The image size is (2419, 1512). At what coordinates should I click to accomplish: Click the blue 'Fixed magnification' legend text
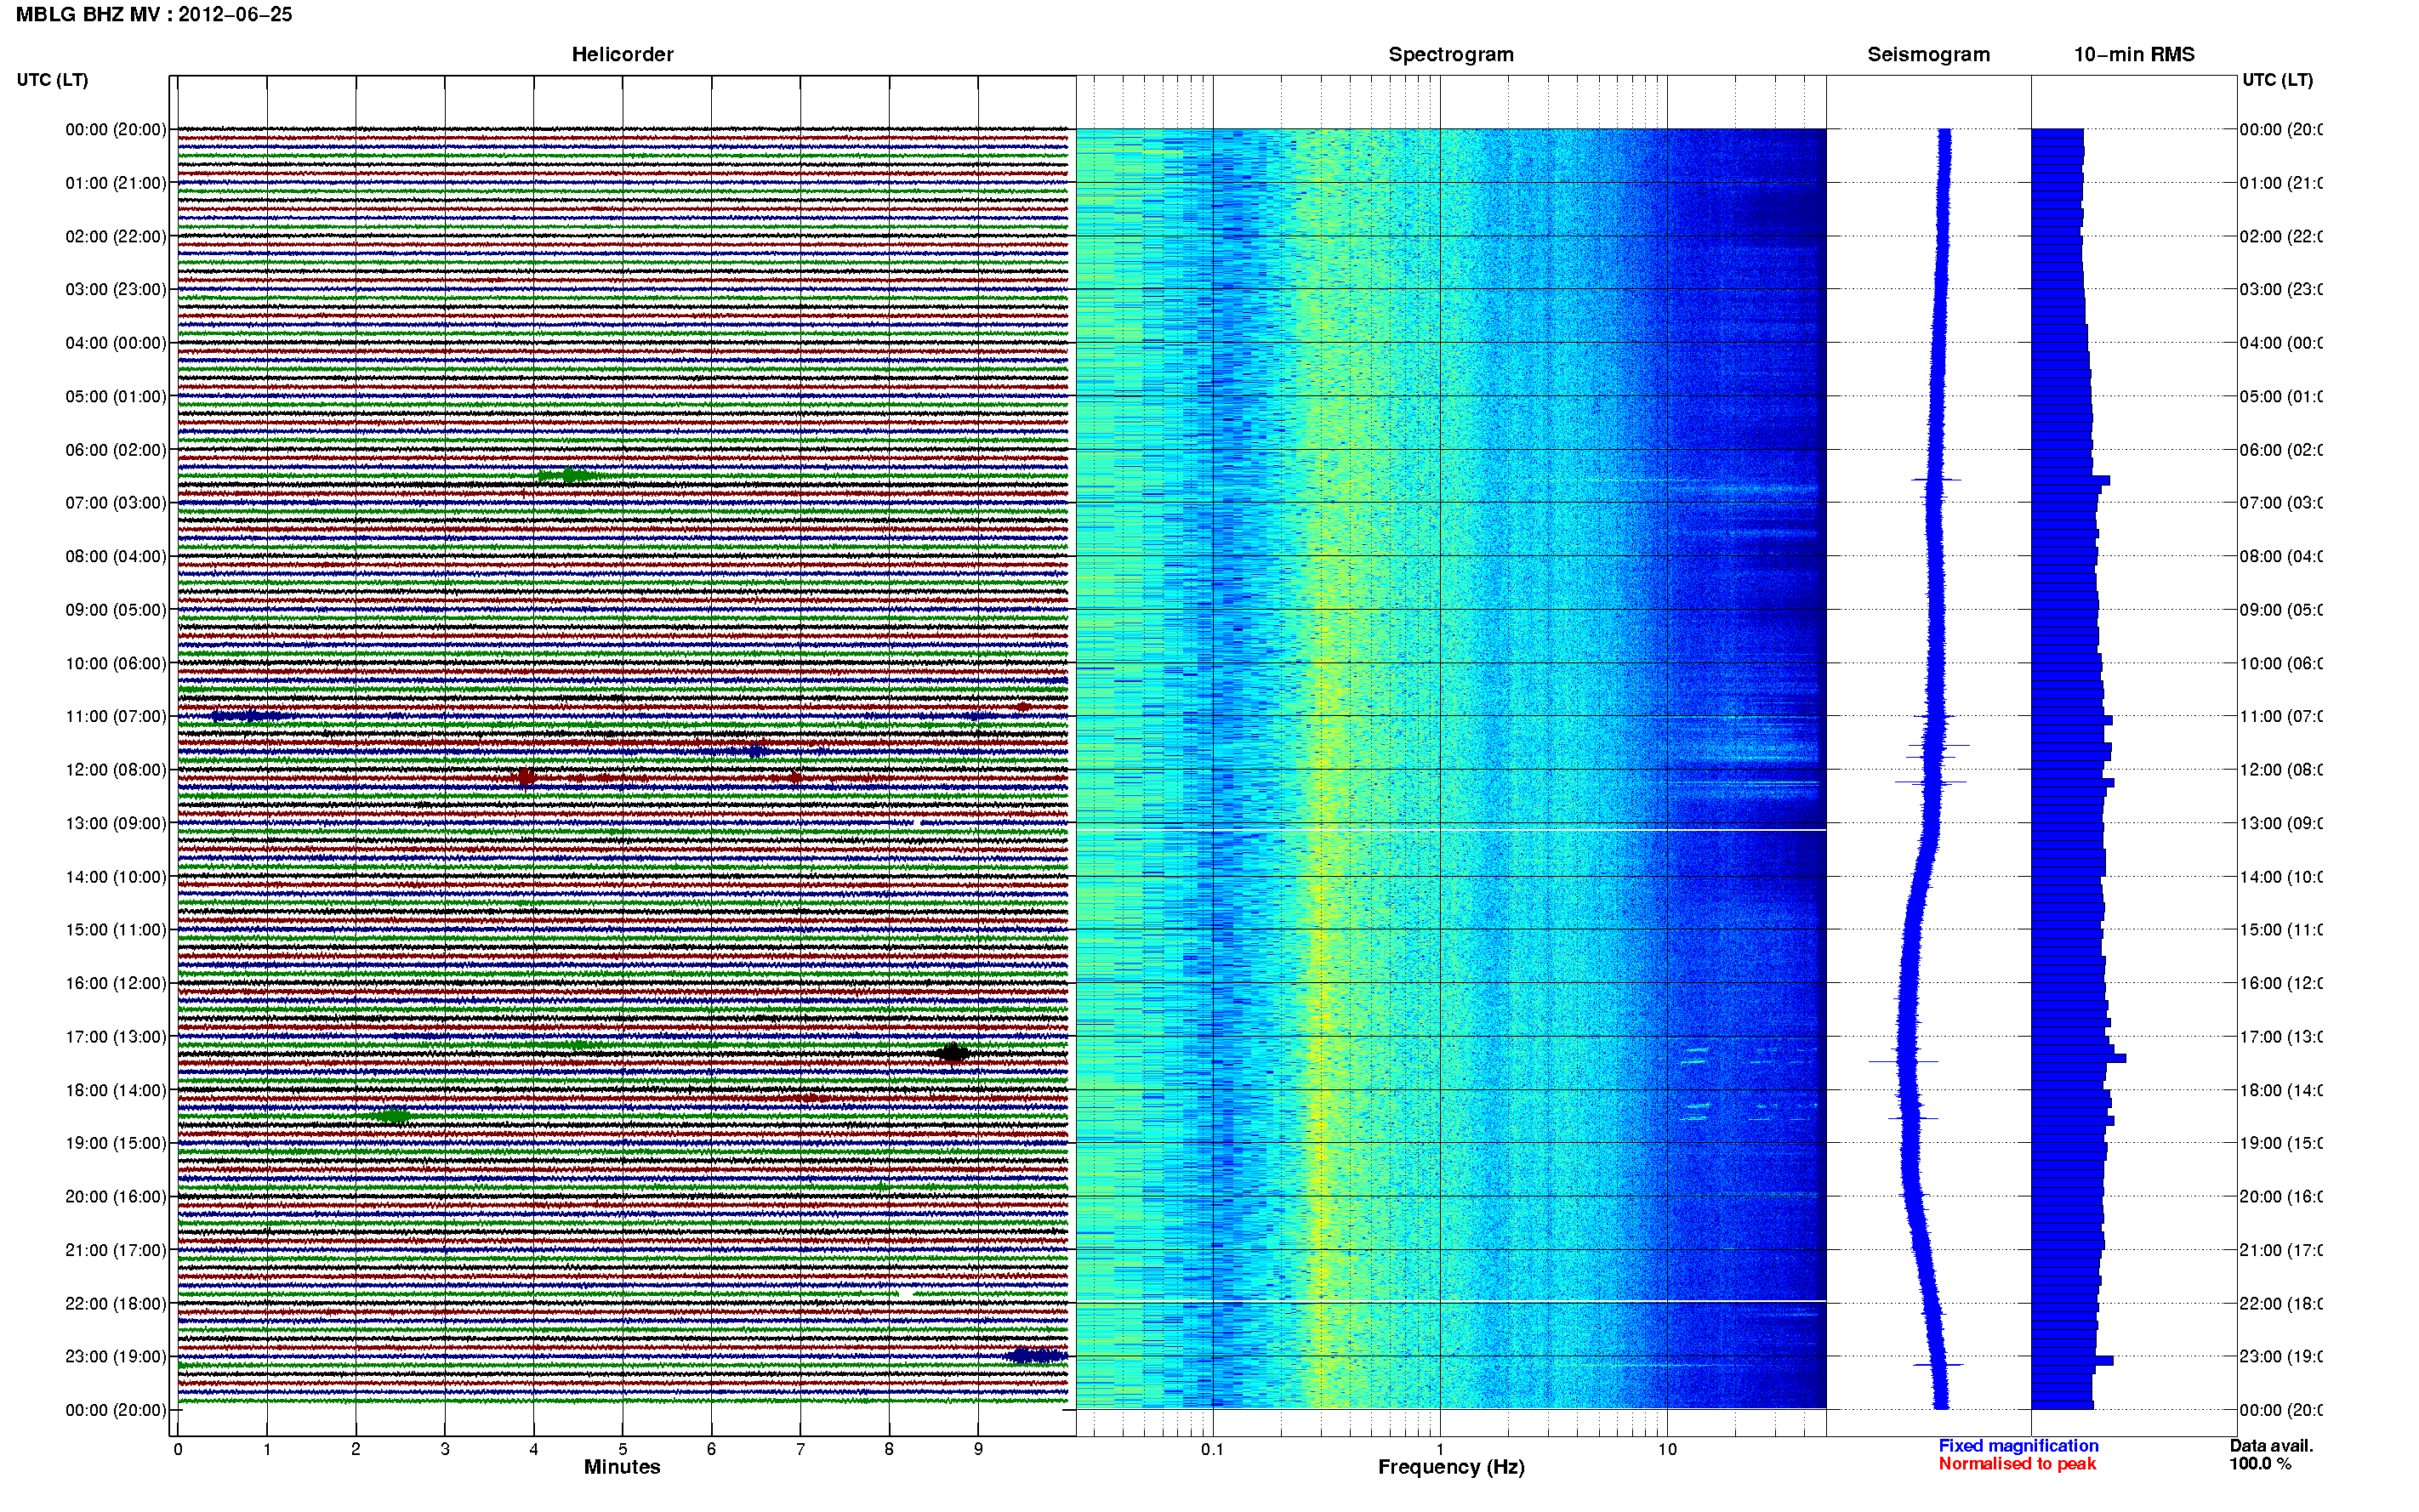tap(2018, 1446)
